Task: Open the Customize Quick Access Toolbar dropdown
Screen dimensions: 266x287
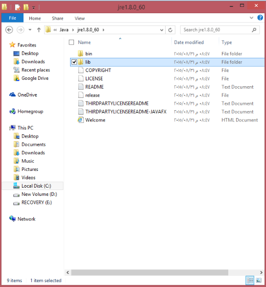Action: click(x=33, y=7)
